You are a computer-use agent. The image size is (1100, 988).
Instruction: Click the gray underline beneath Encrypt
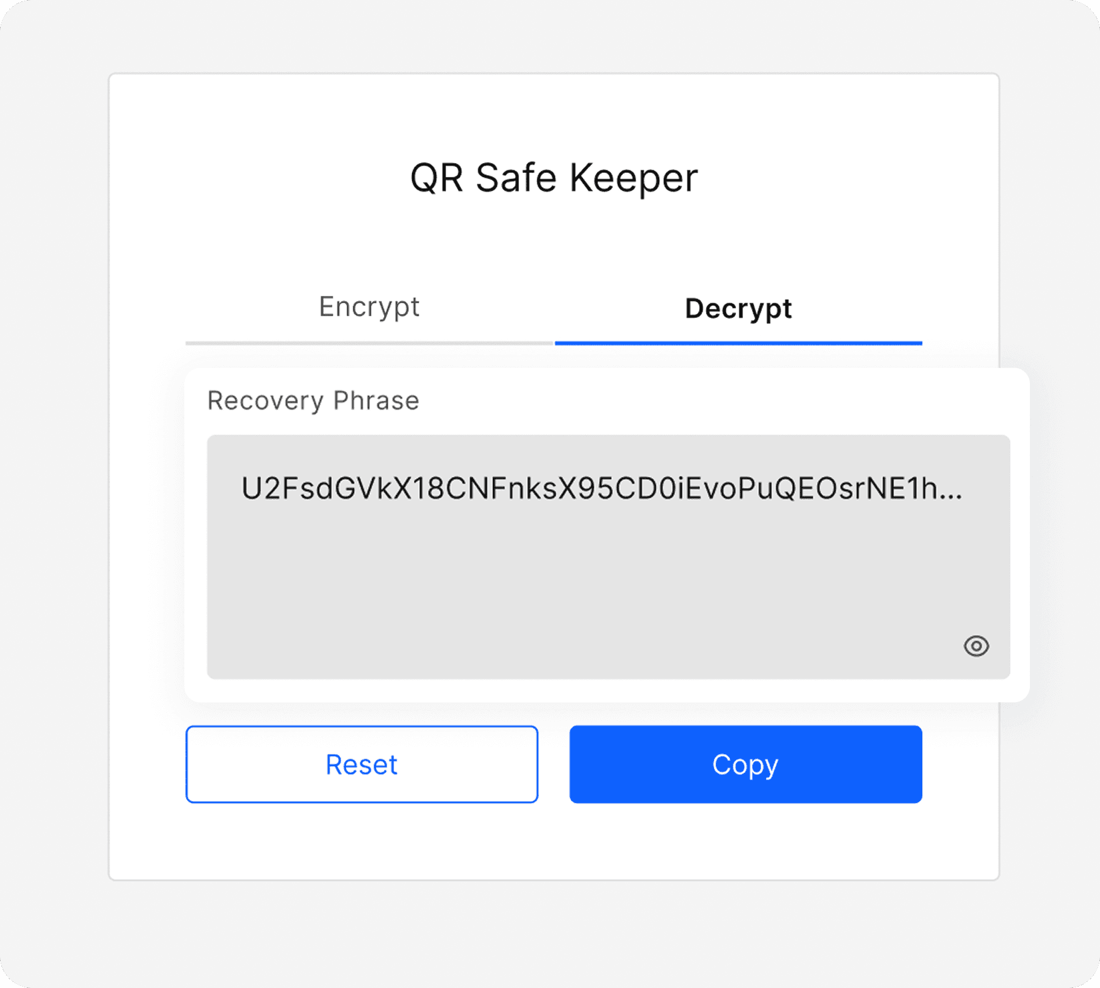369,343
